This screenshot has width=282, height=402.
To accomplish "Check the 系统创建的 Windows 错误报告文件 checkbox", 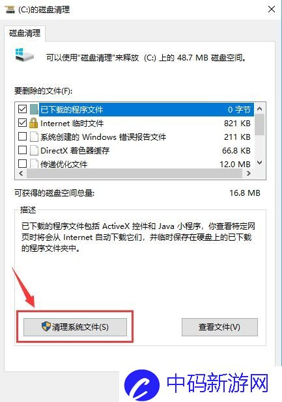I will [x=22, y=136].
